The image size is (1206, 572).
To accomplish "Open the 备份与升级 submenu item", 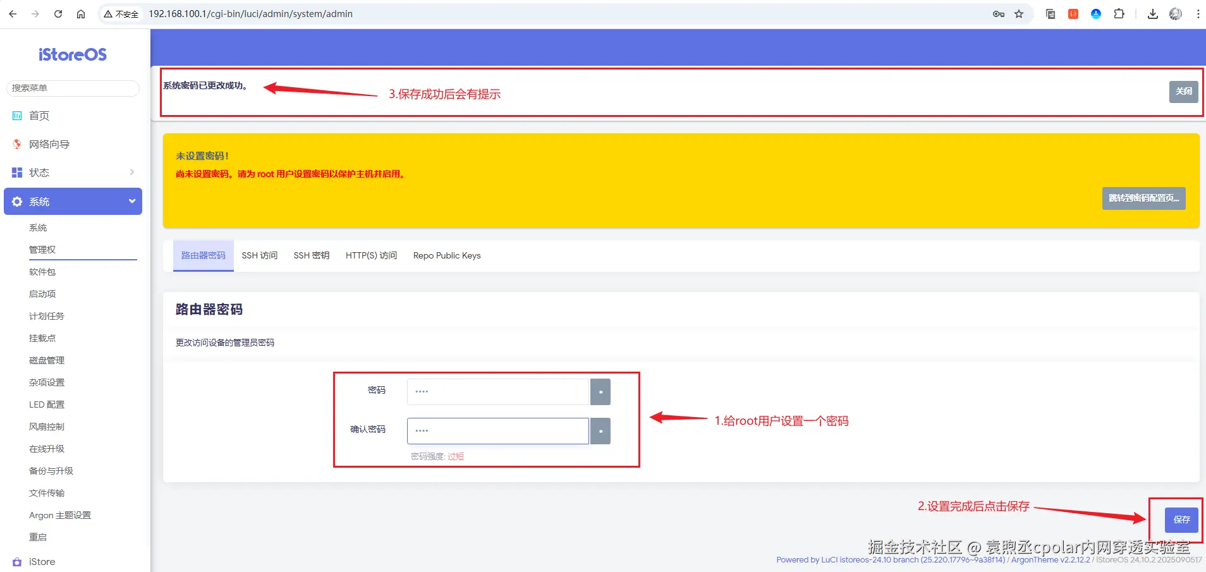I will pyautogui.click(x=51, y=471).
